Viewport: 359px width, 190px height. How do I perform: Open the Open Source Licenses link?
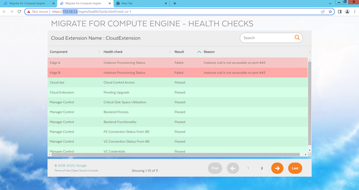85,170
